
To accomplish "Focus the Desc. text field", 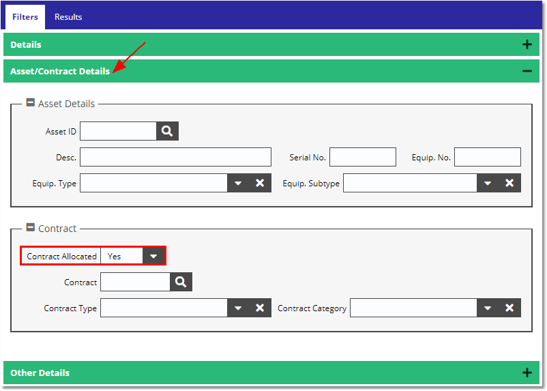I will coord(175,157).
